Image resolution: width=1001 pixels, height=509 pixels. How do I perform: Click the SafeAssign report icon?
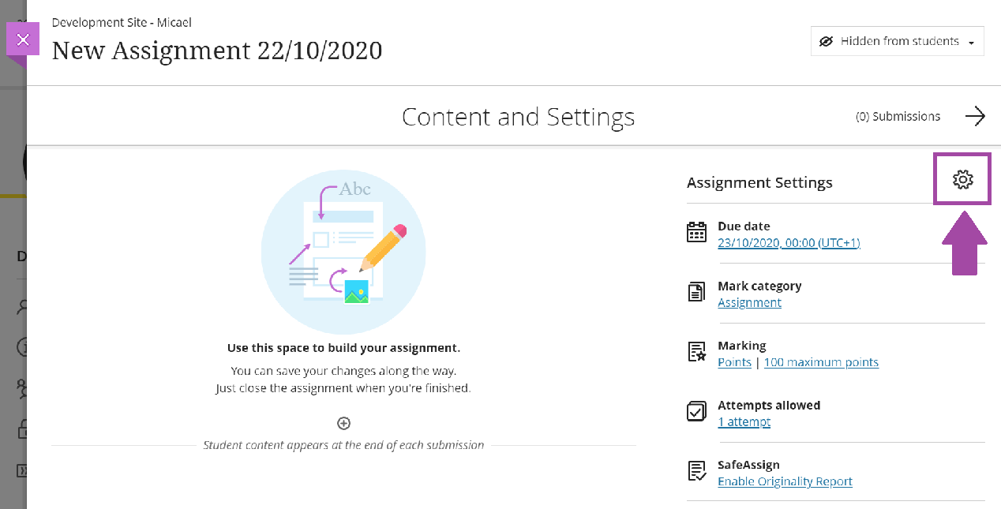[x=696, y=471]
